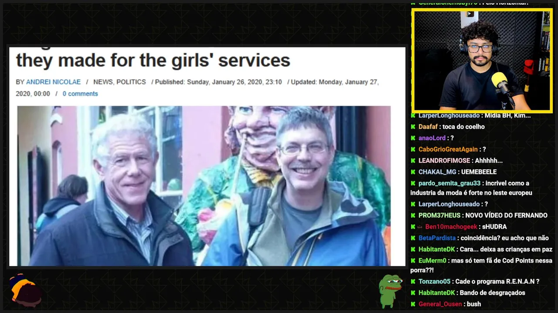This screenshot has height=313, width=558.
Task: Click the Kick badge beside CHAKAL_MG
Action: [x=413, y=172]
